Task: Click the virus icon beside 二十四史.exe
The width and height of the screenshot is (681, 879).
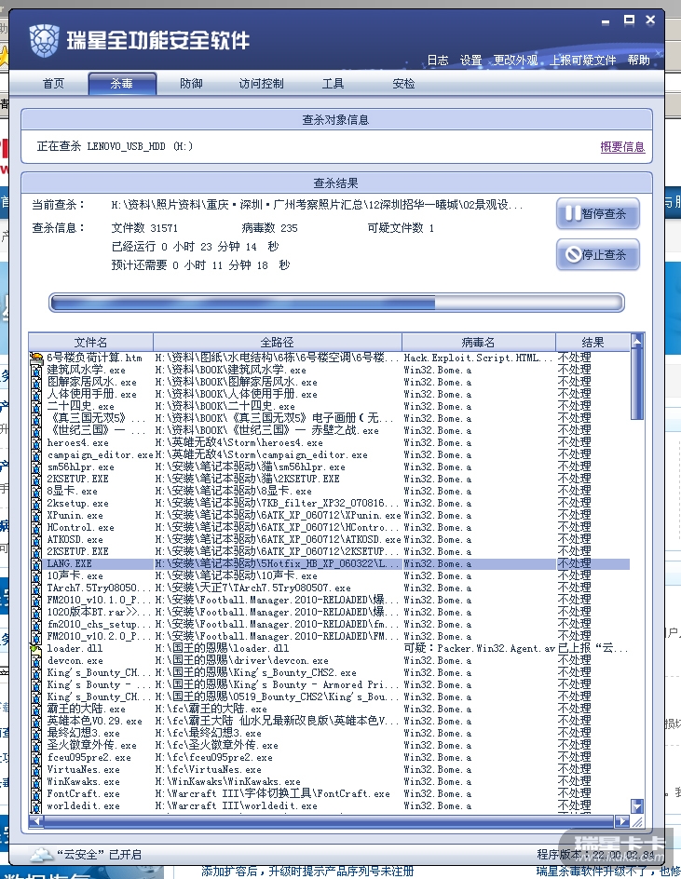Action: tap(36, 406)
